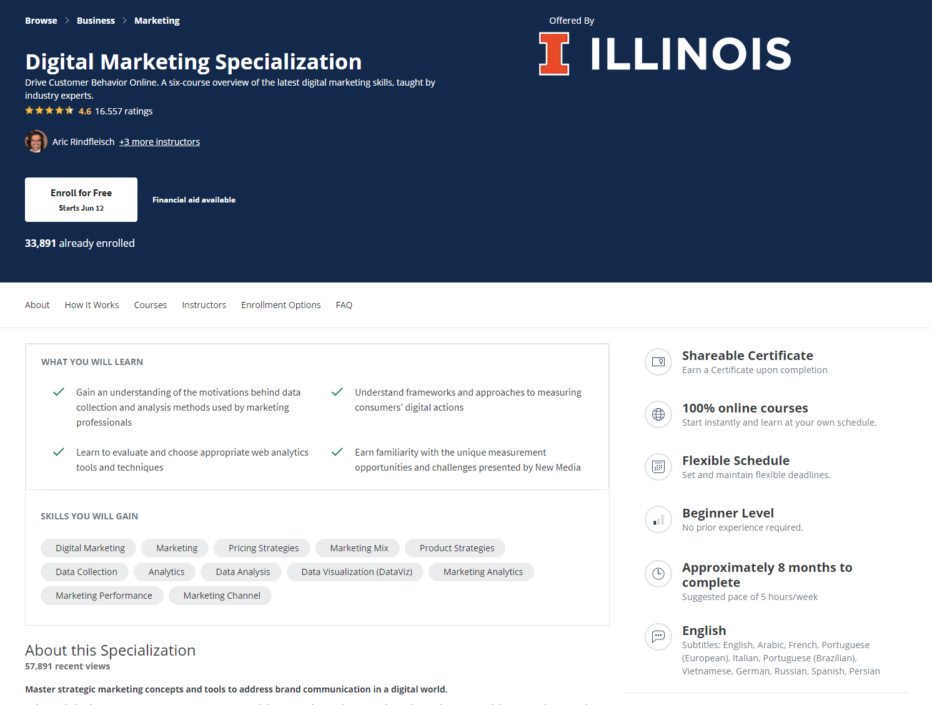Open the How It Works tab
The height and width of the screenshot is (705, 932).
[92, 305]
